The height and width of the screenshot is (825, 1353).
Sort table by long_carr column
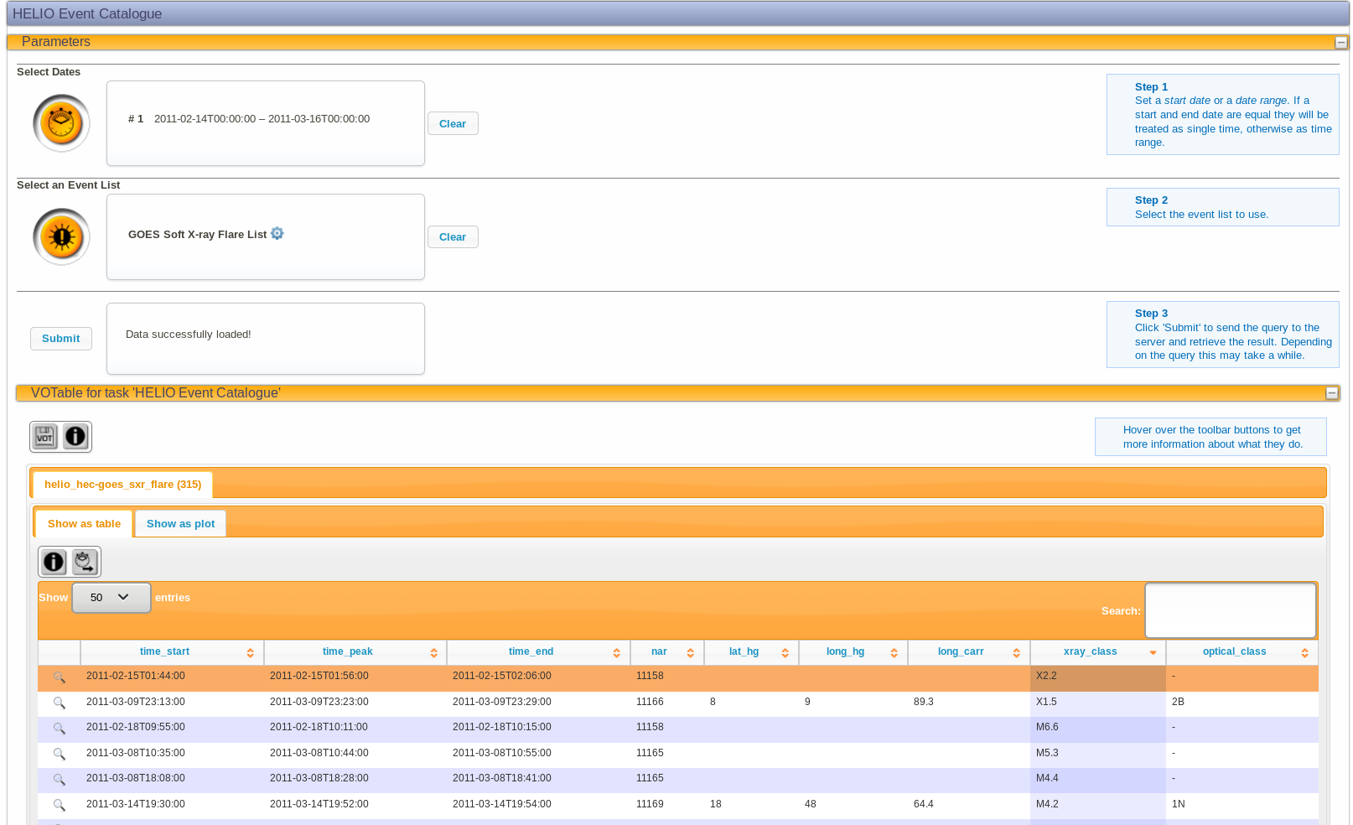(x=969, y=652)
